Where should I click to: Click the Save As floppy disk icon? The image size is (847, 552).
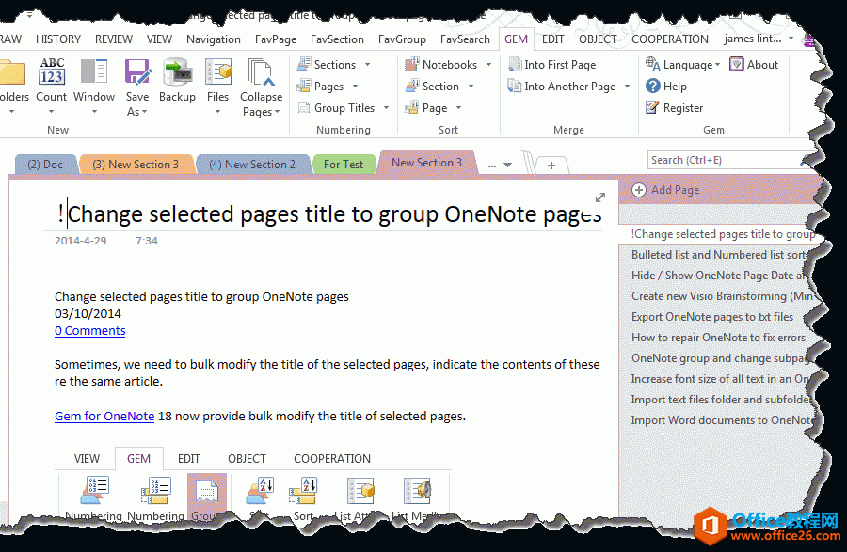tap(137, 73)
